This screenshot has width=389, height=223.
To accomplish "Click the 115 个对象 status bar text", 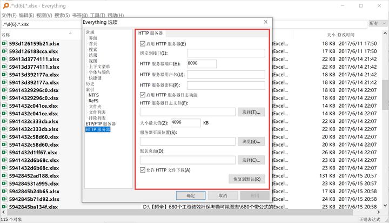I will click(x=11, y=219).
